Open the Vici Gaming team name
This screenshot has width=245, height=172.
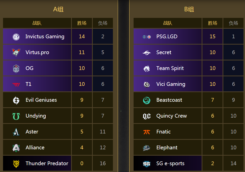pyautogui.click(x=171, y=84)
